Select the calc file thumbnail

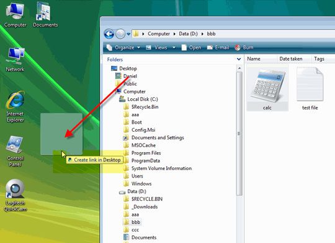pyautogui.click(x=267, y=88)
